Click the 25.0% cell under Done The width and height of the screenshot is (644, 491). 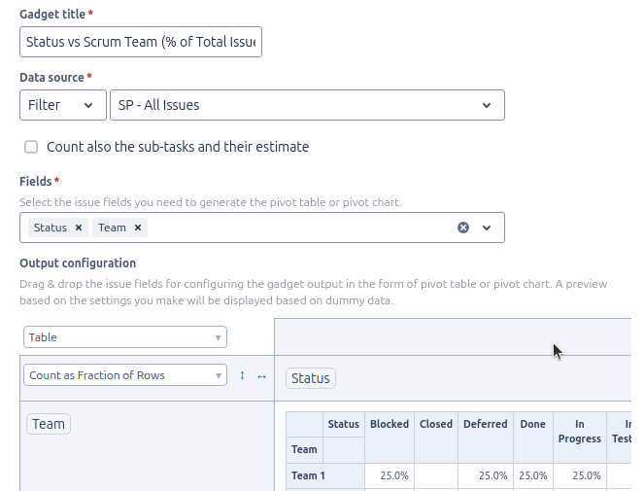coord(533,475)
